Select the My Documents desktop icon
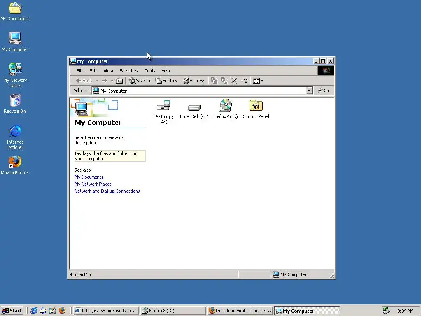421x316 pixels. pos(15,12)
